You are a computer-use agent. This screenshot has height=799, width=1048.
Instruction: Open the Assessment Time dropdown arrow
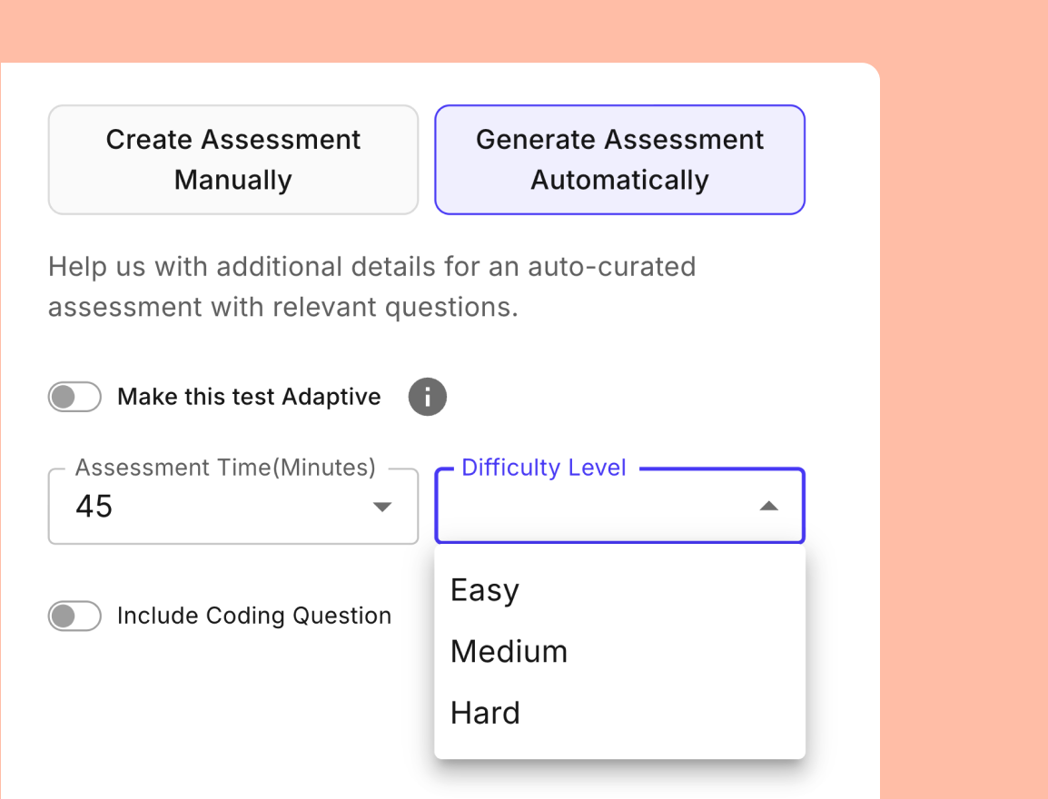coord(381,507)
